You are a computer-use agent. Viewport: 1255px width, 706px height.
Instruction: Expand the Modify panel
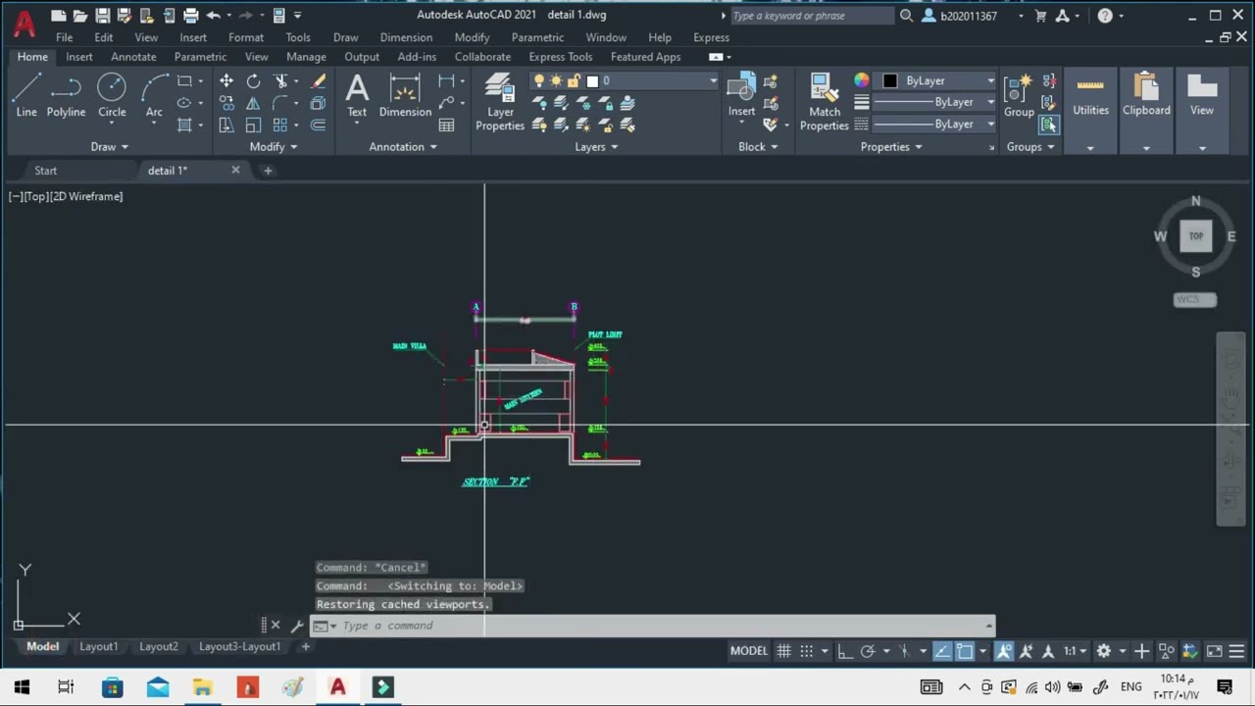274,147
